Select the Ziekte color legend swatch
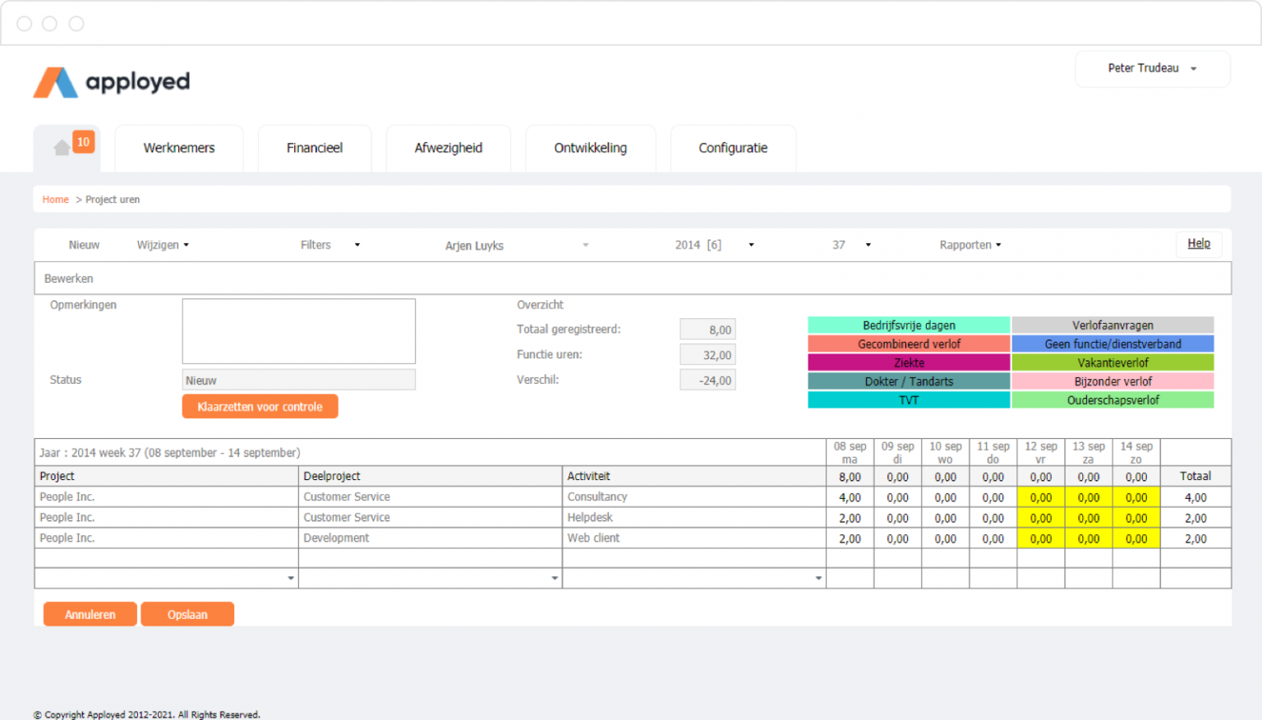The height and width of the screenshot is (720, 1262). click(x=909, y=362)
